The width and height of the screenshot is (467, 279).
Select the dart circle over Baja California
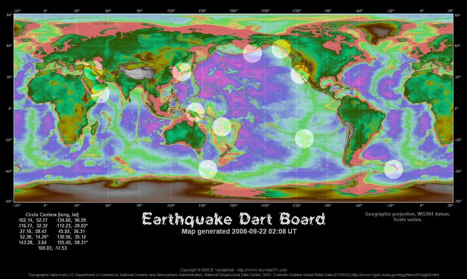coord(300,75)
